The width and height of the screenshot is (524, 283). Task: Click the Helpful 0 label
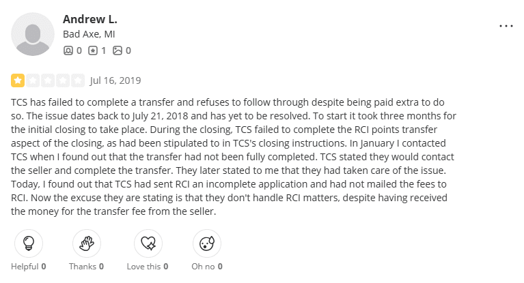tap(29, 267)
